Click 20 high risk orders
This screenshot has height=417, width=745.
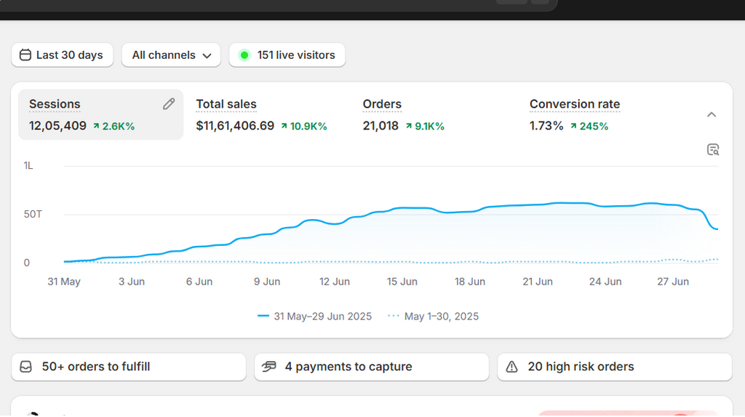pos(615,367)
